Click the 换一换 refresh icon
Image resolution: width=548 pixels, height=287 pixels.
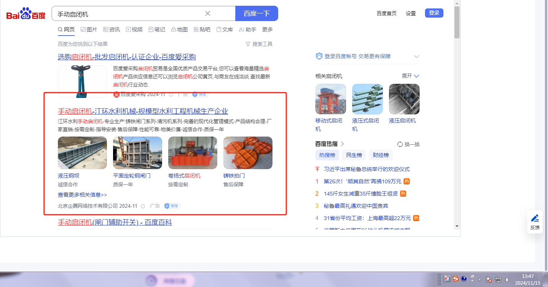400,144
